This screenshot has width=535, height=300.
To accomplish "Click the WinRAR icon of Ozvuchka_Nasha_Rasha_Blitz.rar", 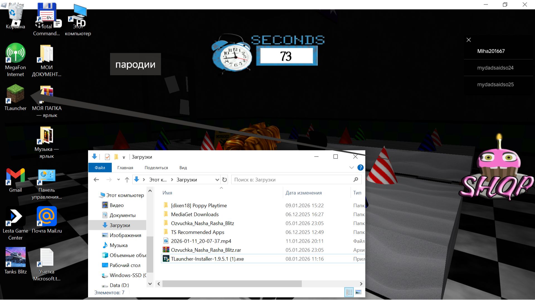I will [166, 250].
